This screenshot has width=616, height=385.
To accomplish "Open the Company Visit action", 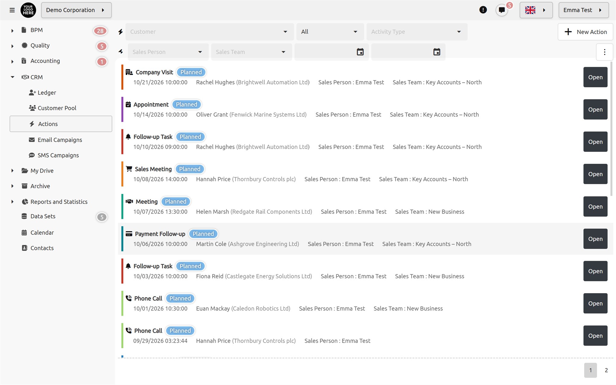I will point(595,77).
